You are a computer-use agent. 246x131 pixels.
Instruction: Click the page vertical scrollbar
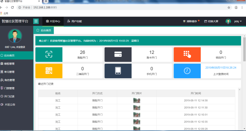pyautogui.click(x=244, y=49)
